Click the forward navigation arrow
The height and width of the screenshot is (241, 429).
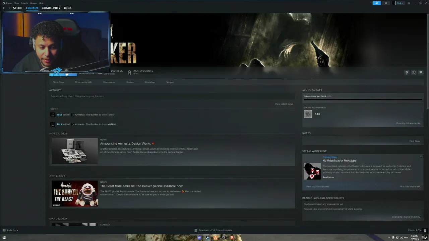[9, 8]
